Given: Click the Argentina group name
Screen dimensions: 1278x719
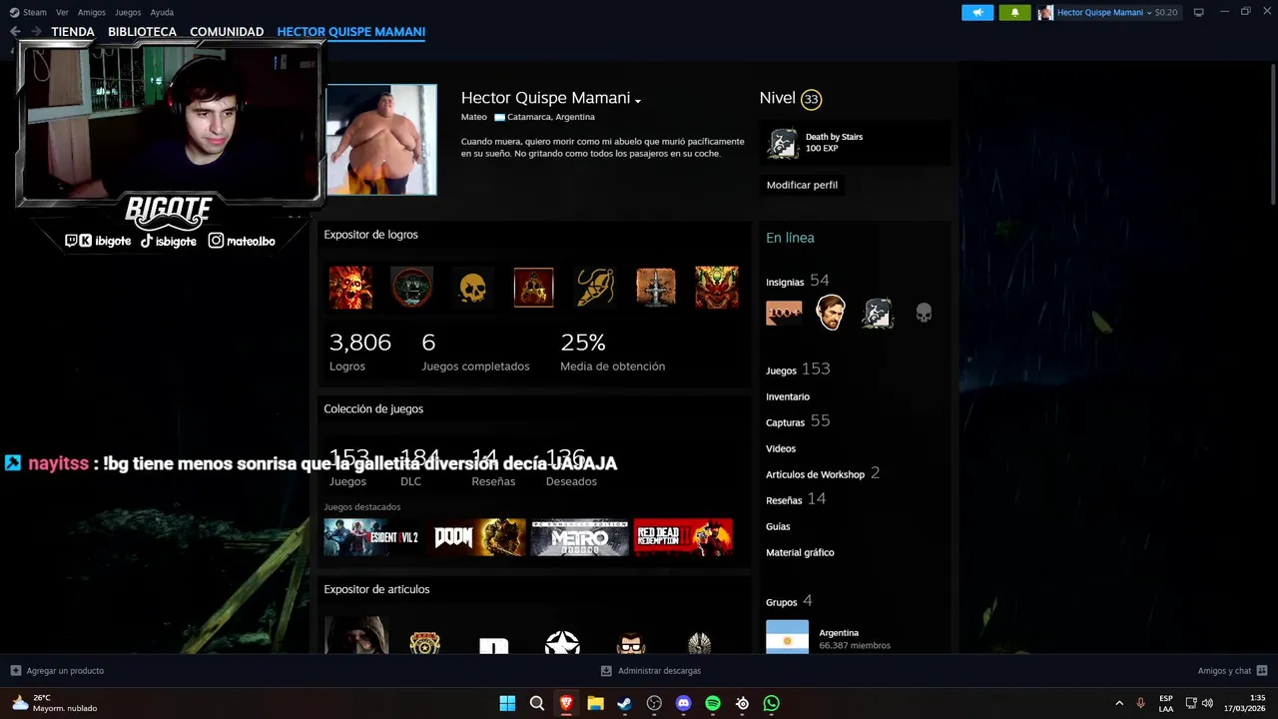Looking at the screenshot, I should 839,632.
